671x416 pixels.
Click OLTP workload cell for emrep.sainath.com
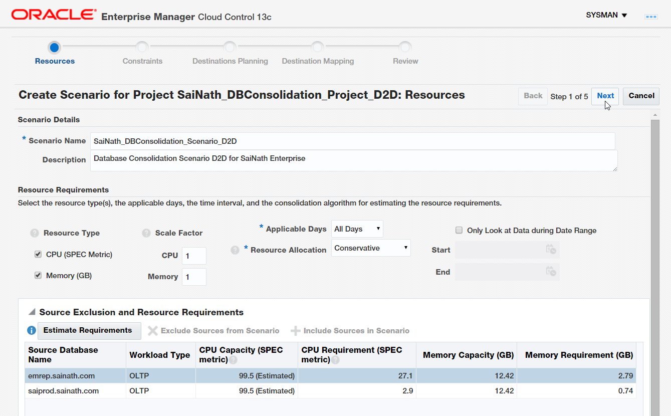[161, 376]
